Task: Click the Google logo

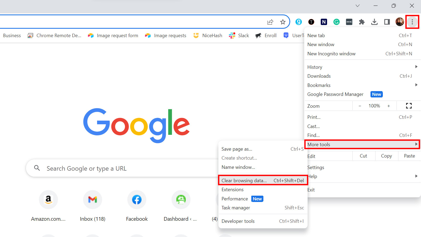Action: click(136, 125)
